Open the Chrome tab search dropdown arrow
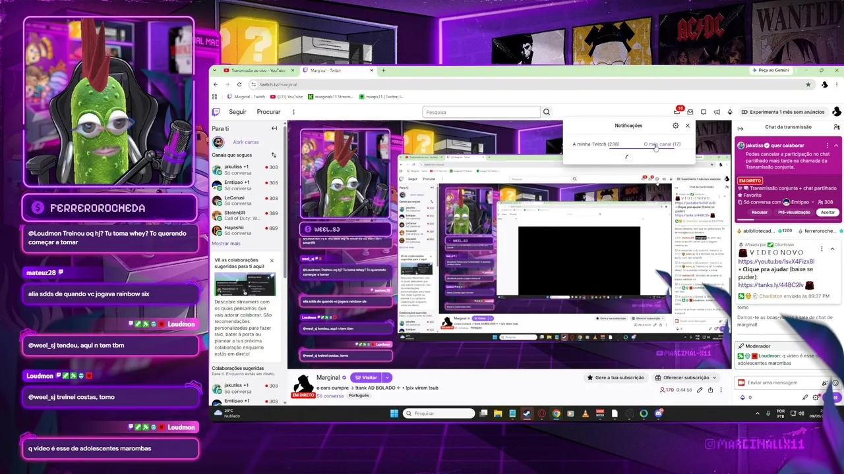Image resolution: width=844 pixels, height=474 pixels. (x=216, y=70)
